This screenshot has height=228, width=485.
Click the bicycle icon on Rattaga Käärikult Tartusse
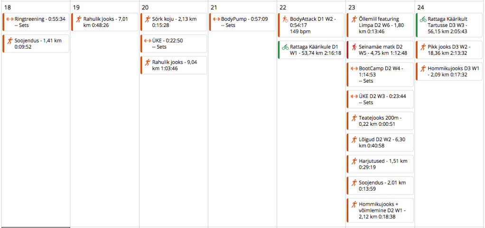[423, 19]
